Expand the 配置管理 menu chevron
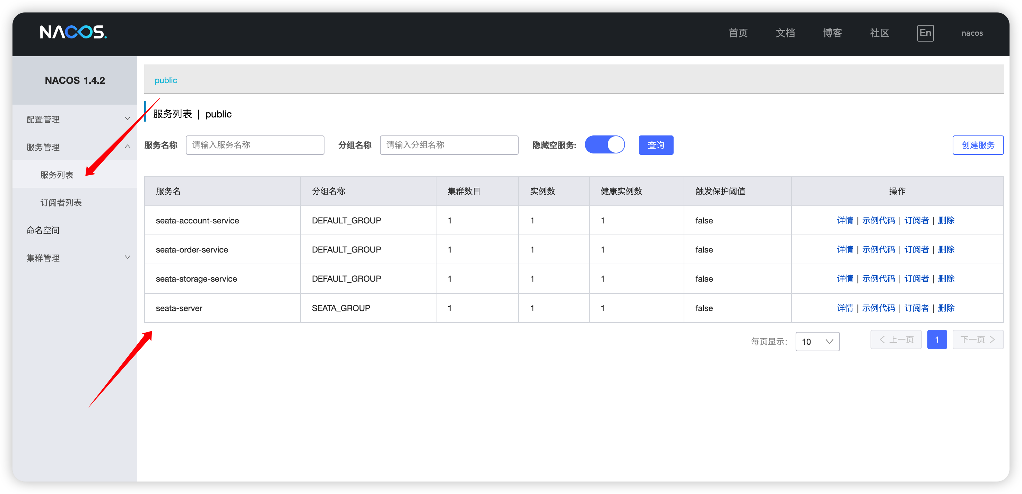Viewport: 1022px width, 494px height. 127,118
